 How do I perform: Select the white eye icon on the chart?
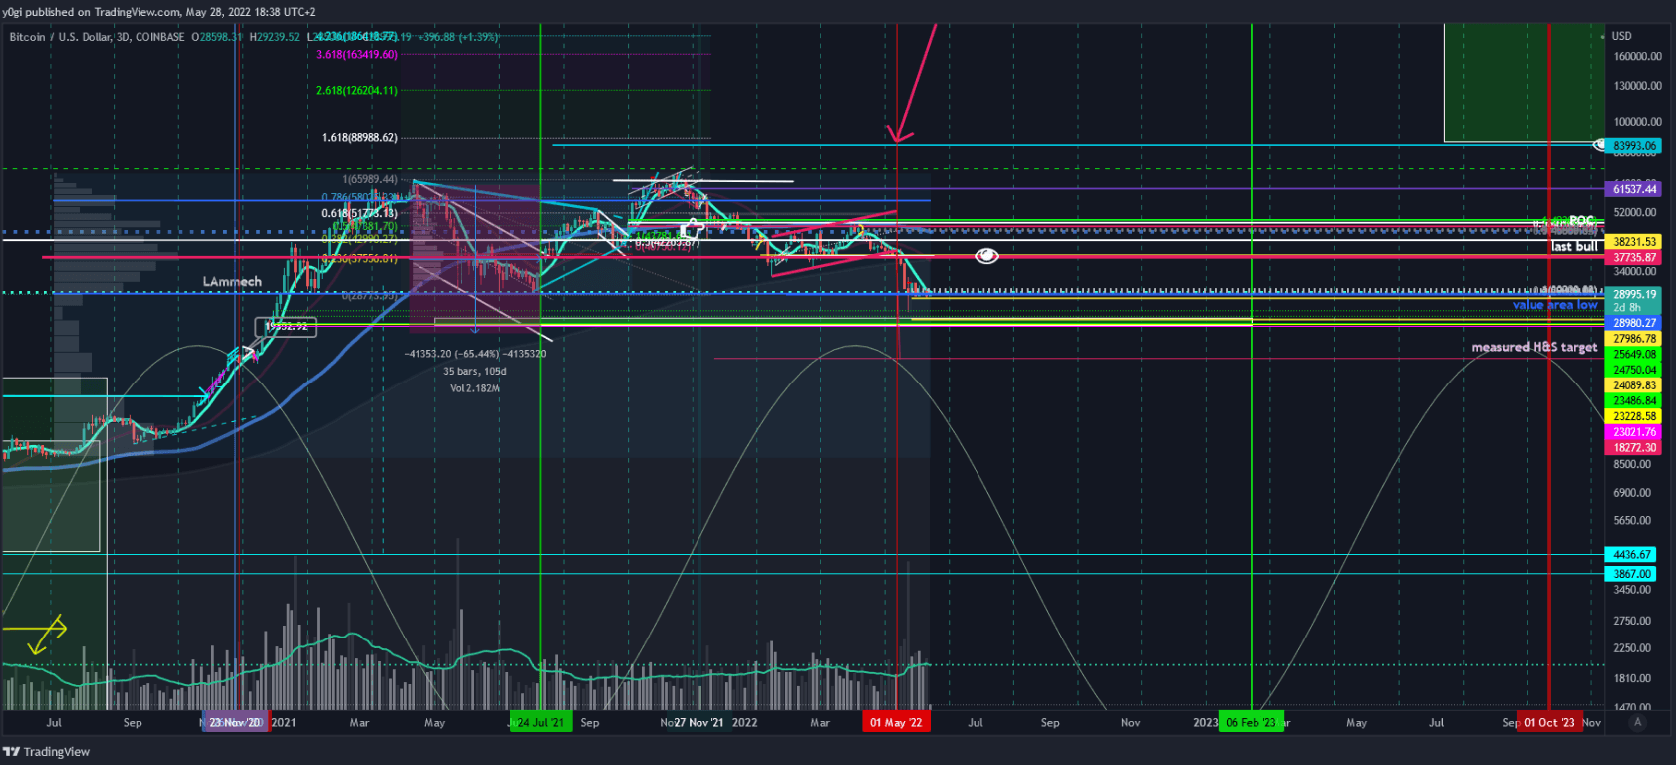pos(986,256)
